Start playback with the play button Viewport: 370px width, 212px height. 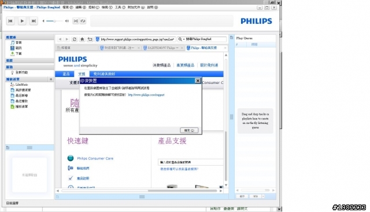pyautogui.click(x=22, y=21)
